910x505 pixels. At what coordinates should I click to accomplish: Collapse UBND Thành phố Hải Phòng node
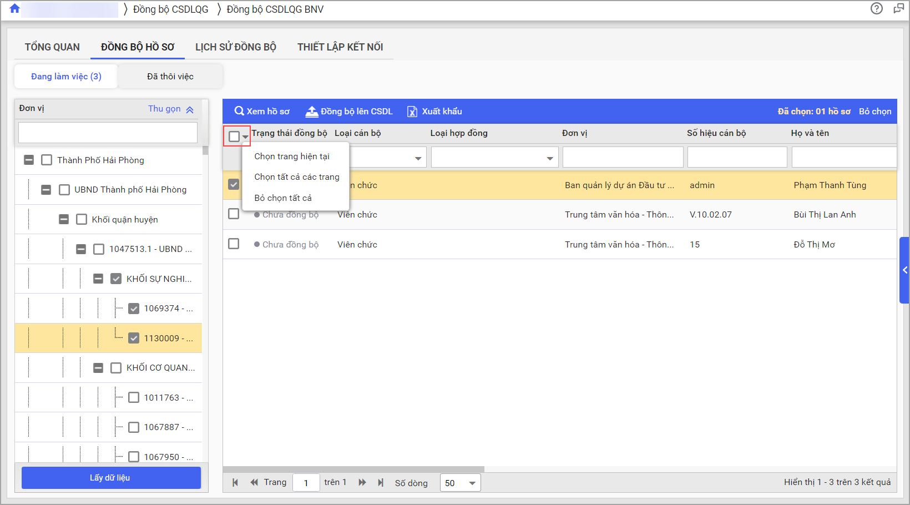pos(46,190)
